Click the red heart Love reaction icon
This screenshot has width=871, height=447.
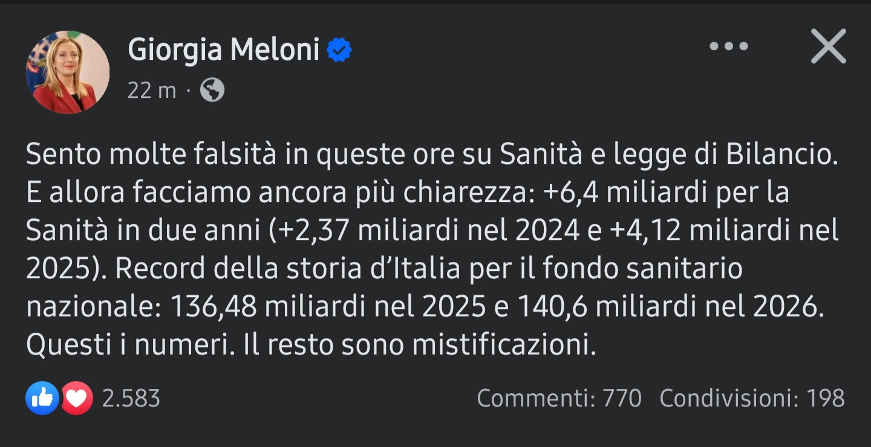(x=77, y=398)
